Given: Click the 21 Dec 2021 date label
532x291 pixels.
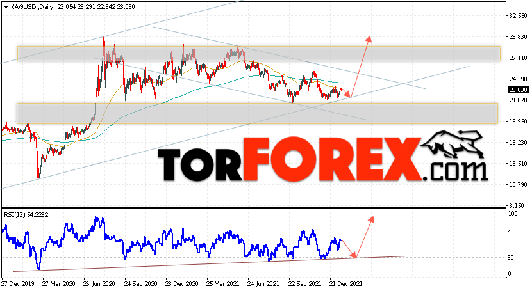Looking at the screenshot, I should [346, 283].
